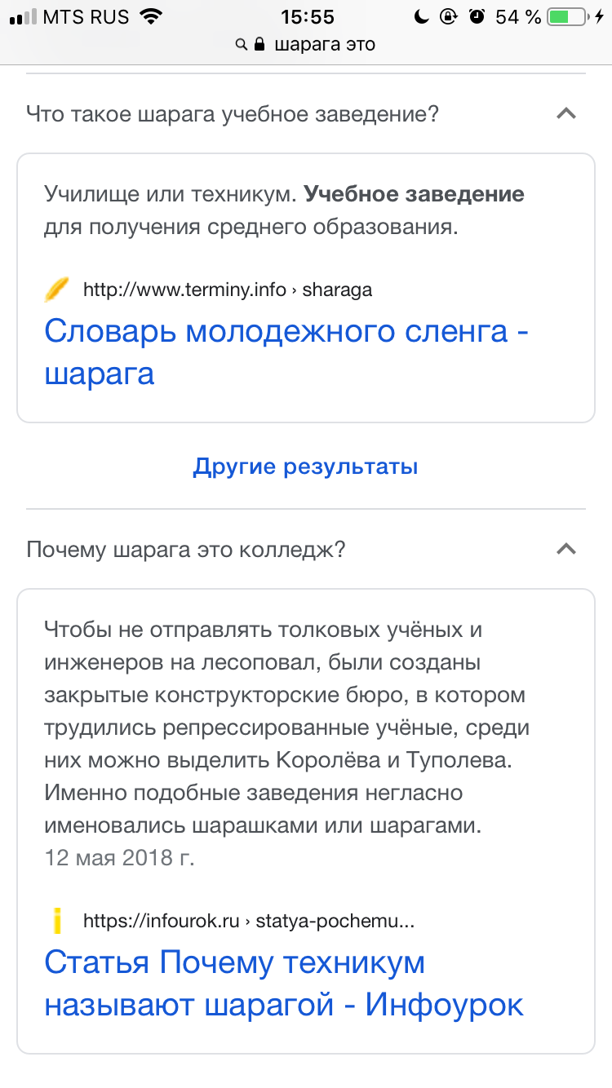Tap "Другие результаты" to show more results
Image resolution: width=612 pixels, height=1088 pixels.
(x=305, y=467)
